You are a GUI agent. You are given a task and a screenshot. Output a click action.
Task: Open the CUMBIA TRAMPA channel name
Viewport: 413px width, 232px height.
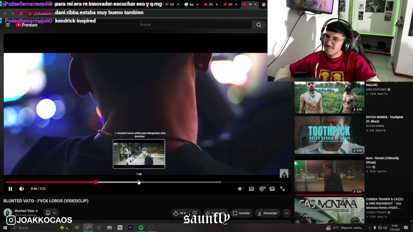point(376,212)
